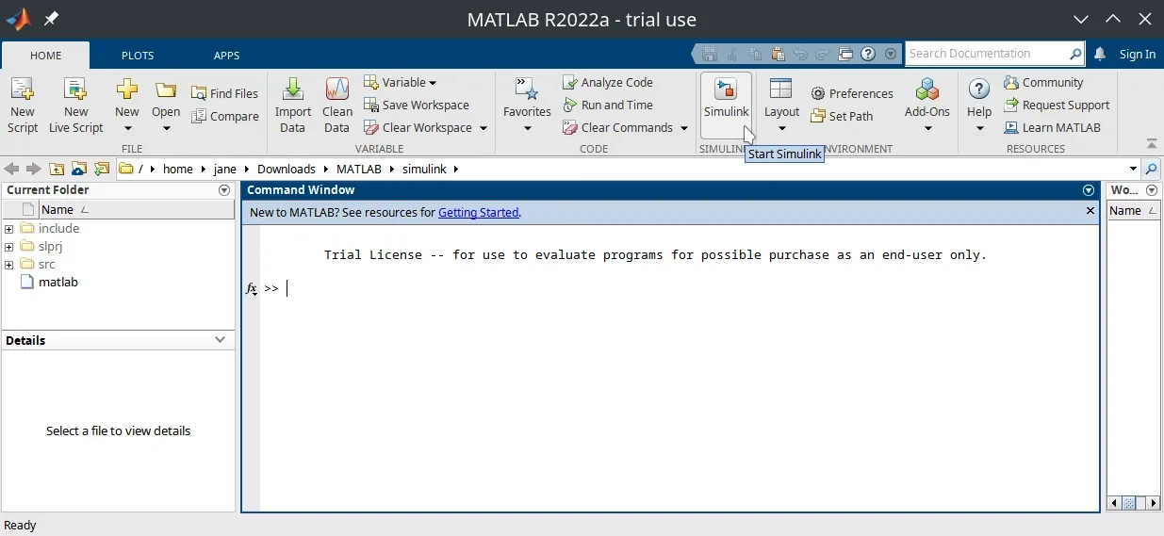Click Request Support
Viewport: 1164px width, 536px height.
(x=1057, y=105)
